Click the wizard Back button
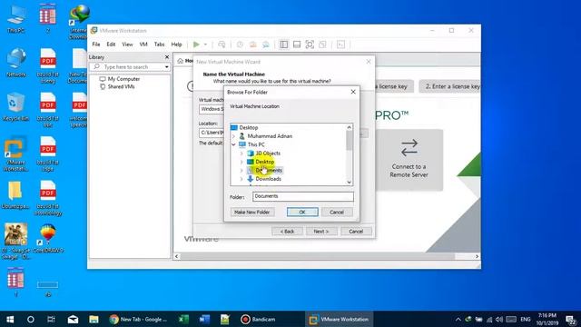Screen dimensions: 581x327 (287, 232)
